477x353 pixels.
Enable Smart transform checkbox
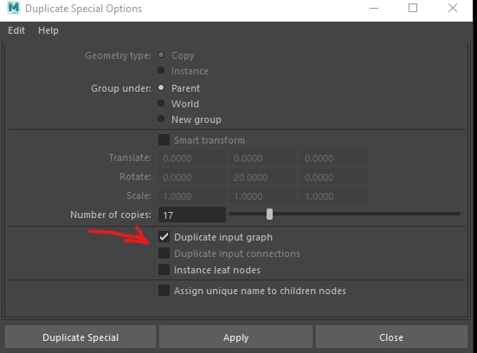pos(164,140)
